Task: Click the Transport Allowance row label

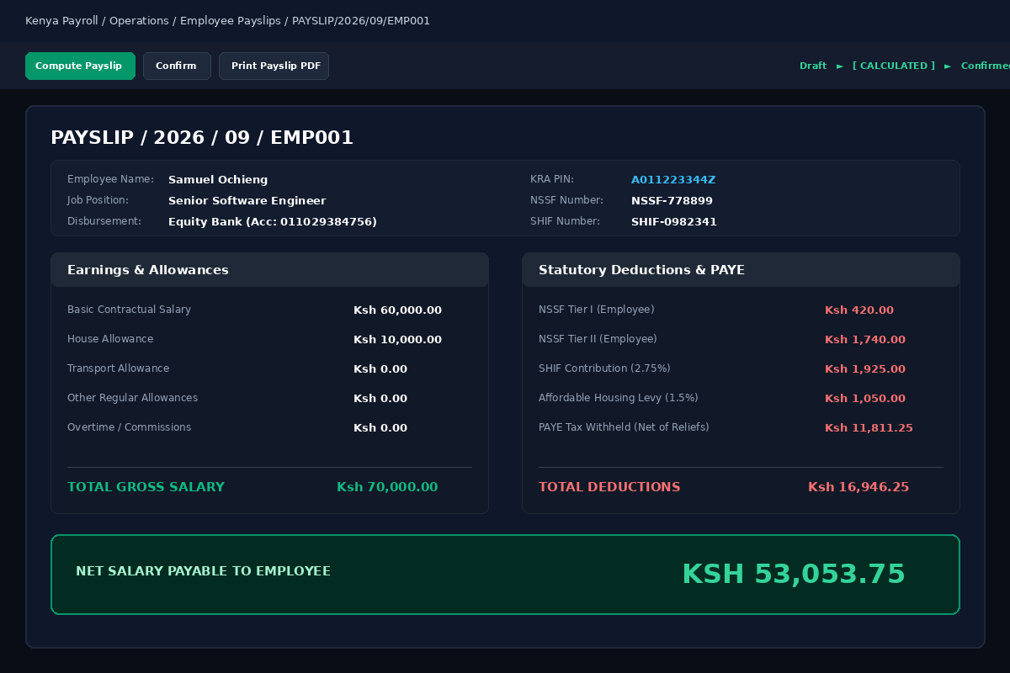Action: (x=118, y=368)
